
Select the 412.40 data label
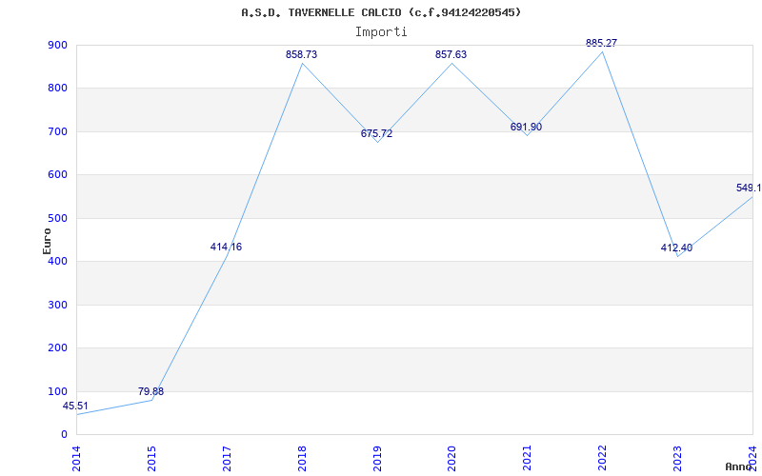point(676,248)
